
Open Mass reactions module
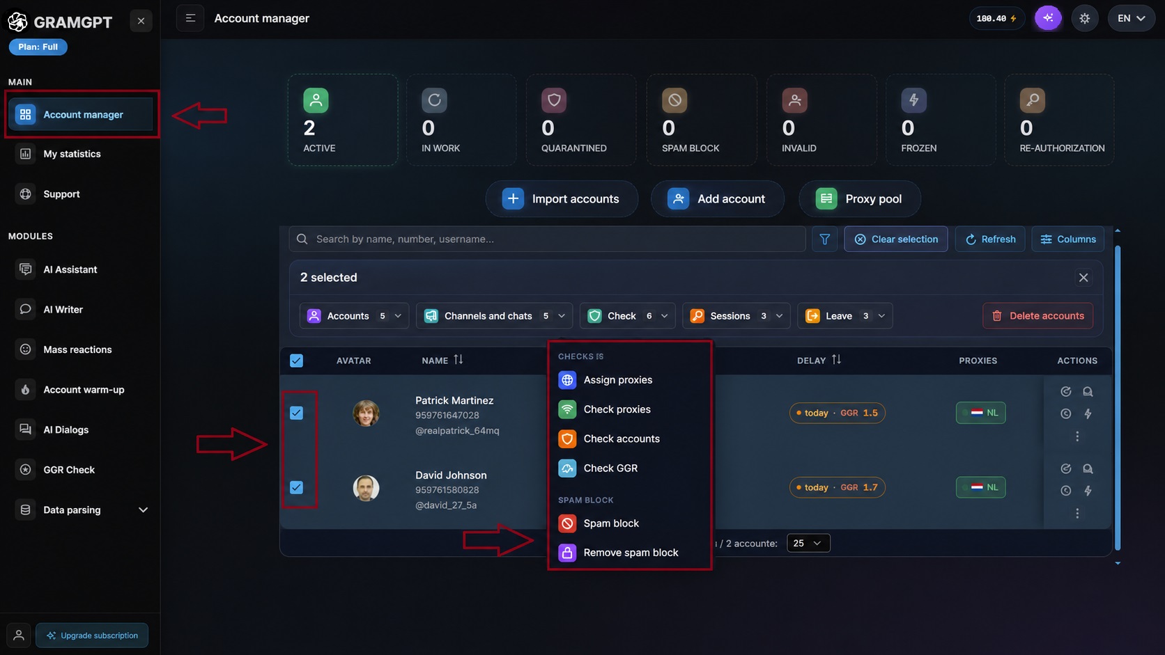(77, 349)
